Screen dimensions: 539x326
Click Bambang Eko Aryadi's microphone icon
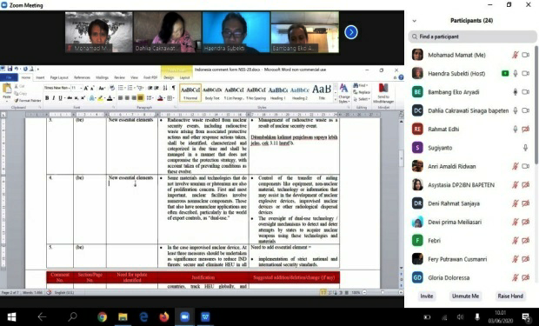[x=515, y=92]
